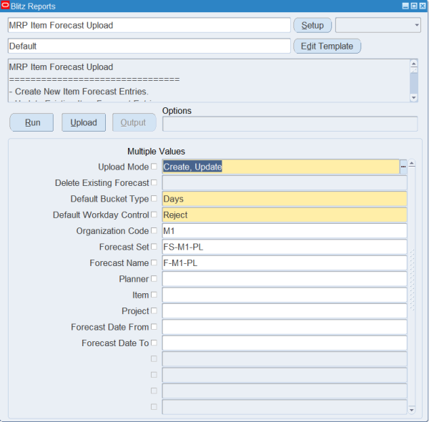Click the Forecast Date From field
This screenshot has height=422, width=429.
285,327
